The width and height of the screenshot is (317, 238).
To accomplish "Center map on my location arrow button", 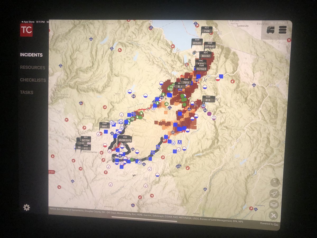I will [275, 194].
